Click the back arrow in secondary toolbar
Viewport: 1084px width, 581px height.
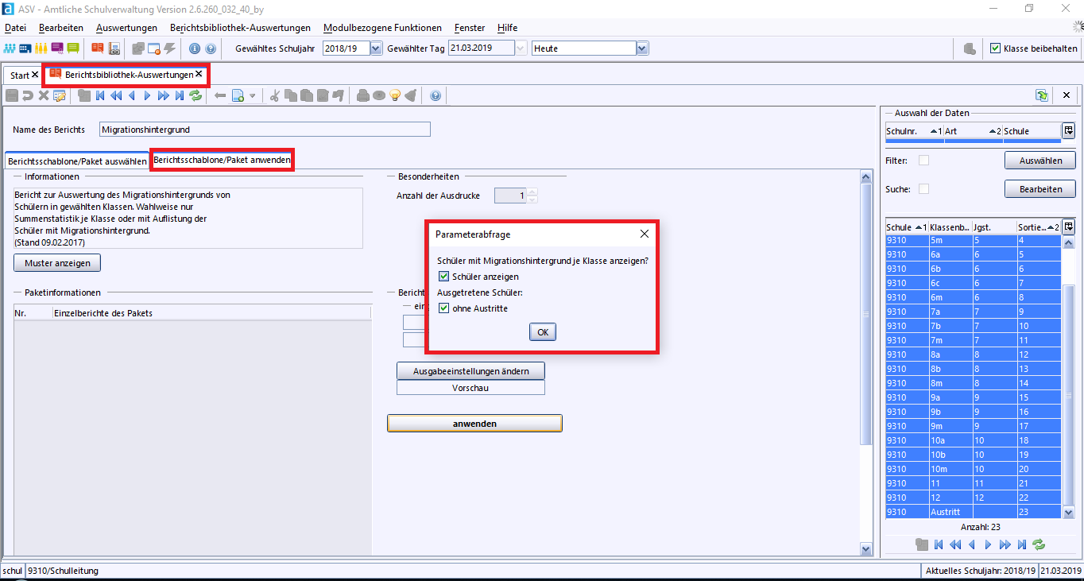click(220, 95)
